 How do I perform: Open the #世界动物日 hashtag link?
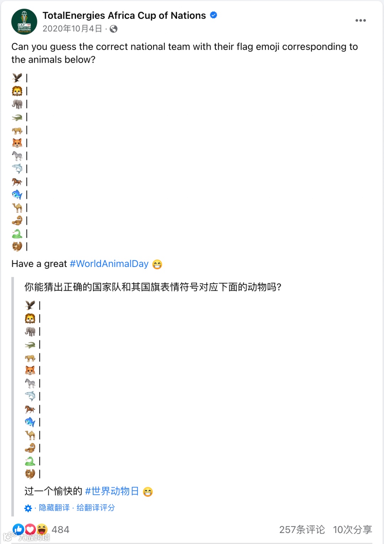click(x=112, y=491)
